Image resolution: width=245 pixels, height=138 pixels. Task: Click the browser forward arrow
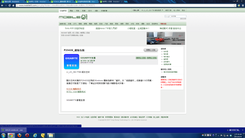pyautogui.click(x=6, y=5)
